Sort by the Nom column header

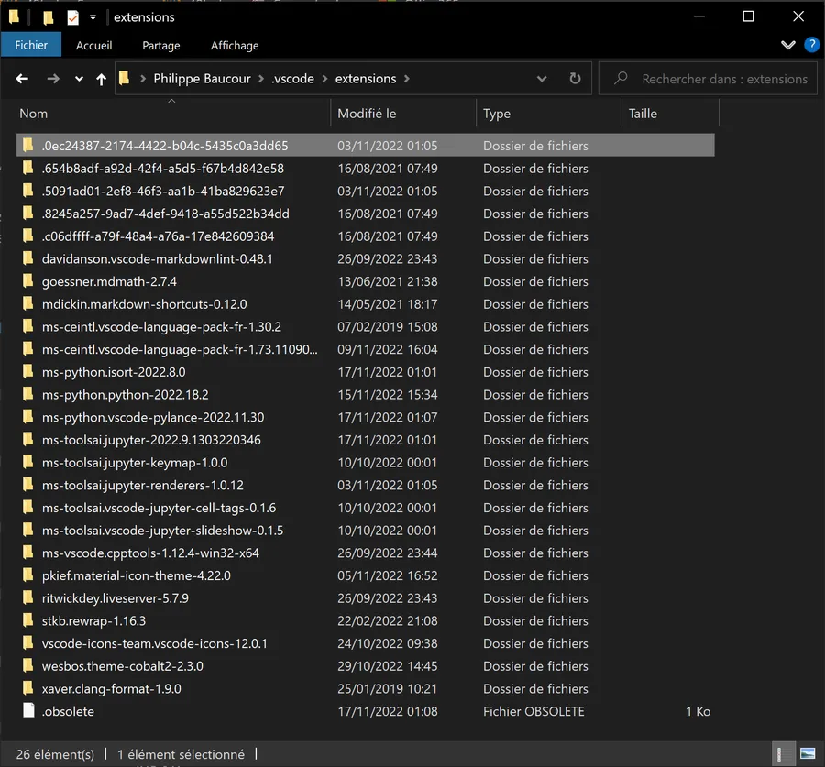coord(172,113)
